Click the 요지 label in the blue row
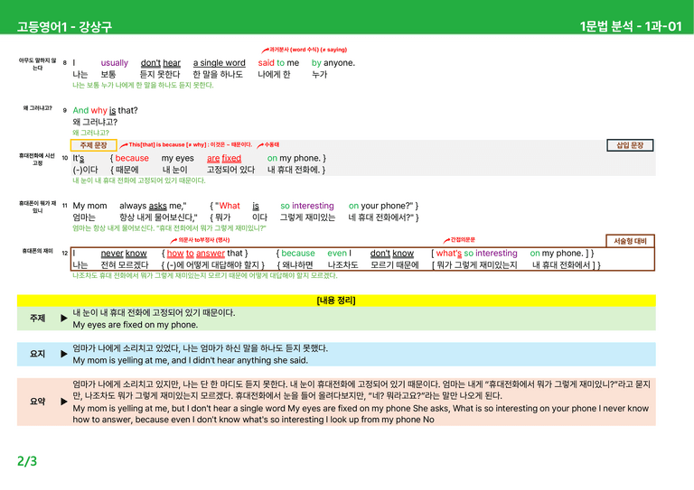This screenshot has width=694, height=490. 38,354
